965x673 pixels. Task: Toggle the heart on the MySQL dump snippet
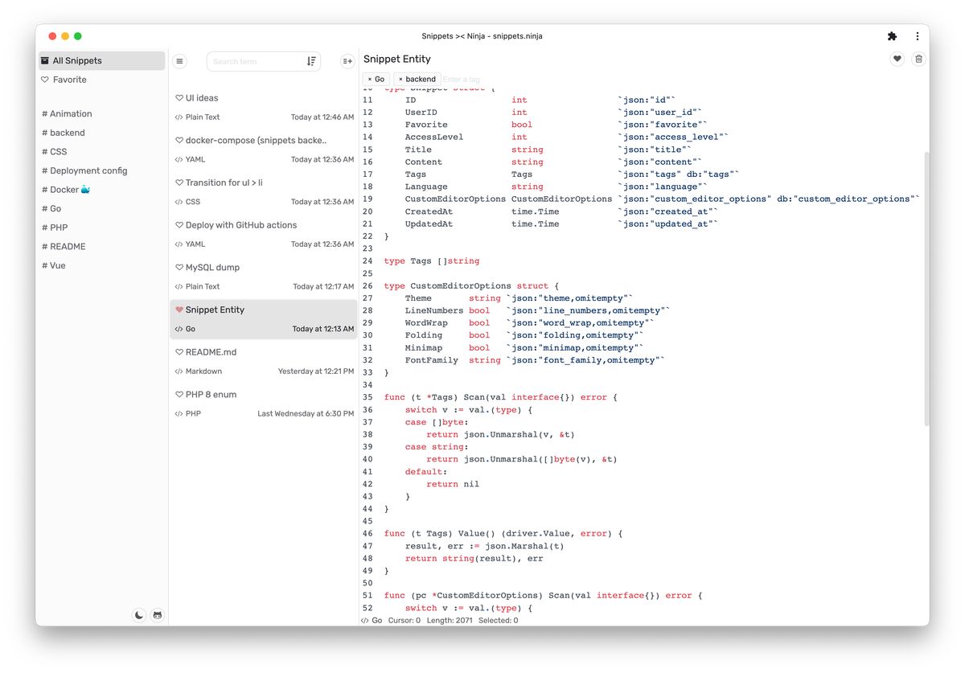(178, 267)
